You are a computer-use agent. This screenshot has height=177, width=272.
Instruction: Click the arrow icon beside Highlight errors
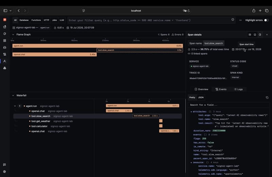[x=240, y=20]
